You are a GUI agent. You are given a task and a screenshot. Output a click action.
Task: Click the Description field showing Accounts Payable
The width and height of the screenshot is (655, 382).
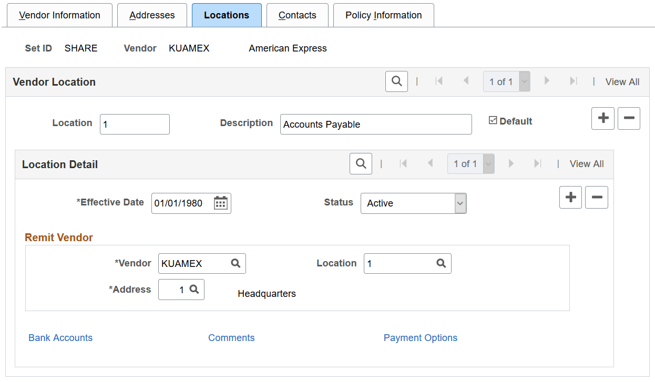tap(375, 124)
